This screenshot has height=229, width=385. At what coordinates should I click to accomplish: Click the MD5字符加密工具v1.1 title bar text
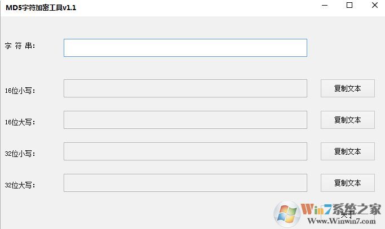pos(41,7)
